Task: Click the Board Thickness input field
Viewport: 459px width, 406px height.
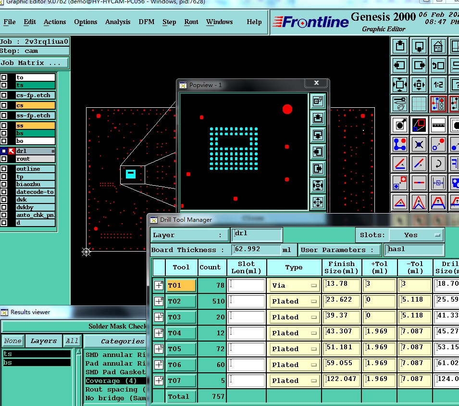Action: coord(256,250)
